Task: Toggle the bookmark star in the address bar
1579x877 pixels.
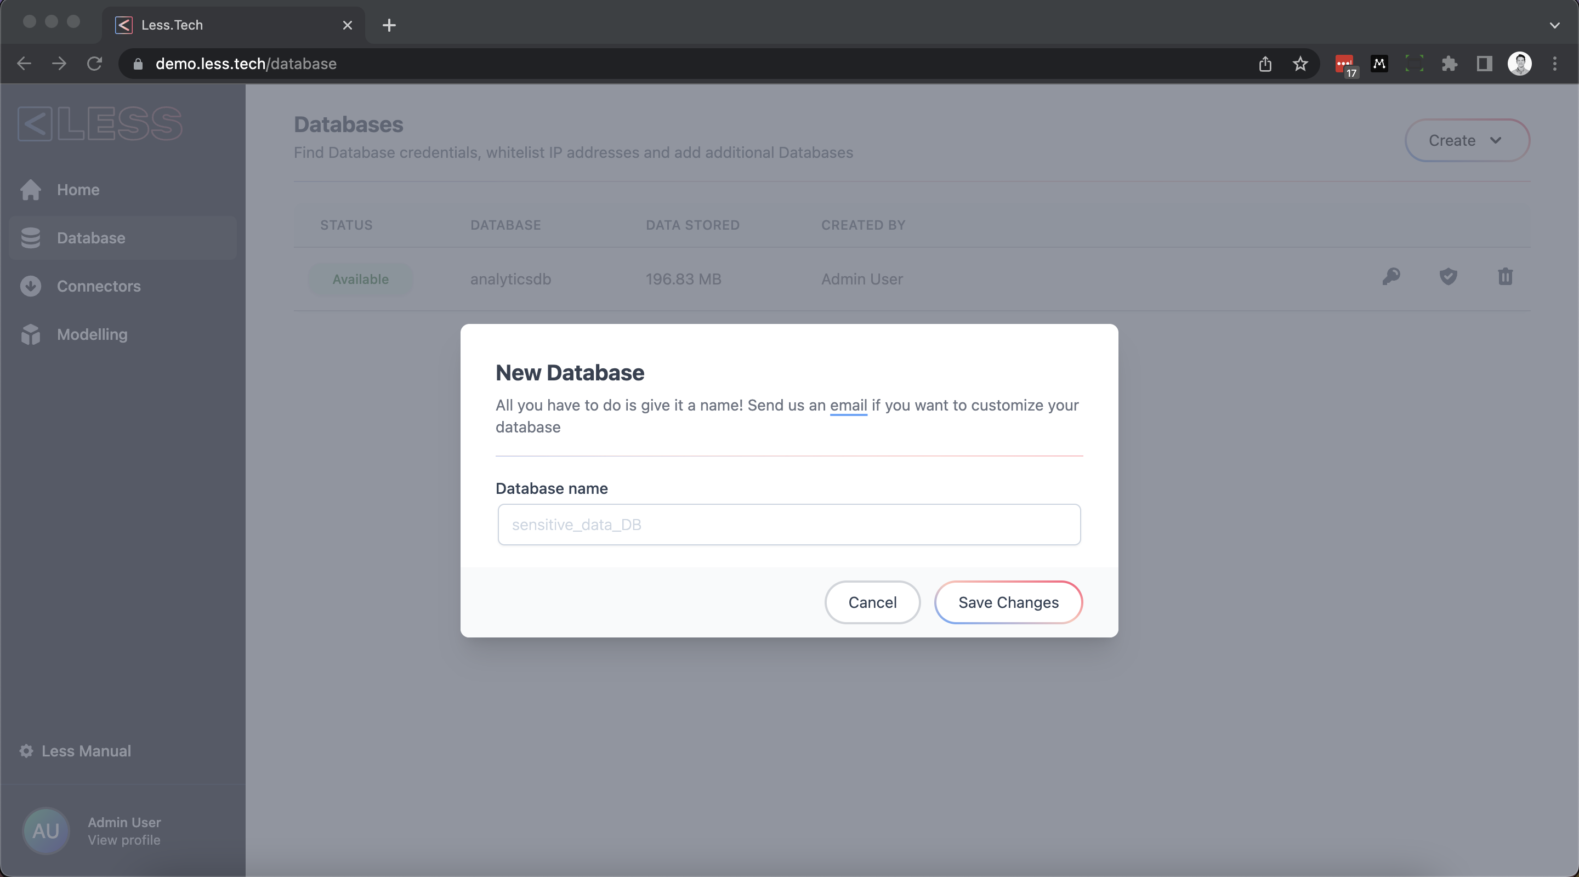Action: coord(1300,64)
